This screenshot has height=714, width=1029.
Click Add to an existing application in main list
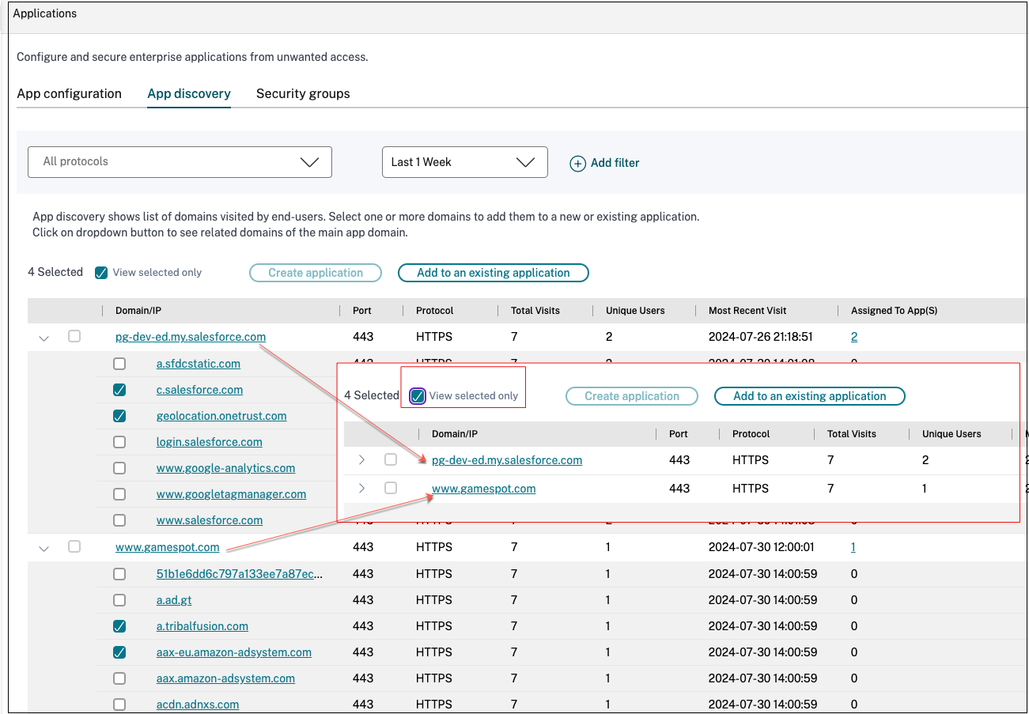pos(494,273)
